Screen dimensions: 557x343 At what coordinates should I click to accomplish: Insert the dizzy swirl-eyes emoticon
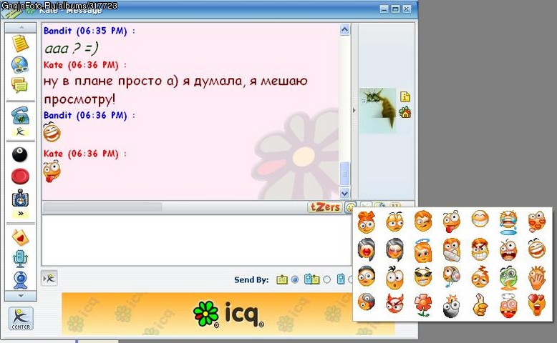[508, 305]
